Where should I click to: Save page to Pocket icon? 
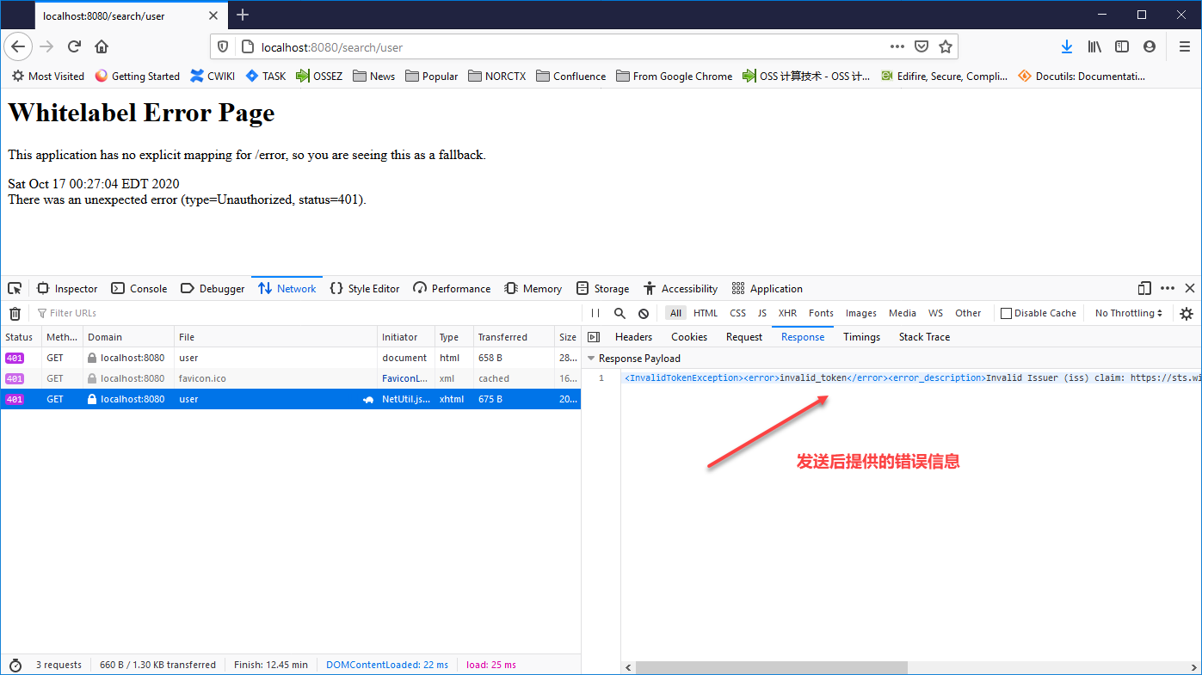[922, 46]
